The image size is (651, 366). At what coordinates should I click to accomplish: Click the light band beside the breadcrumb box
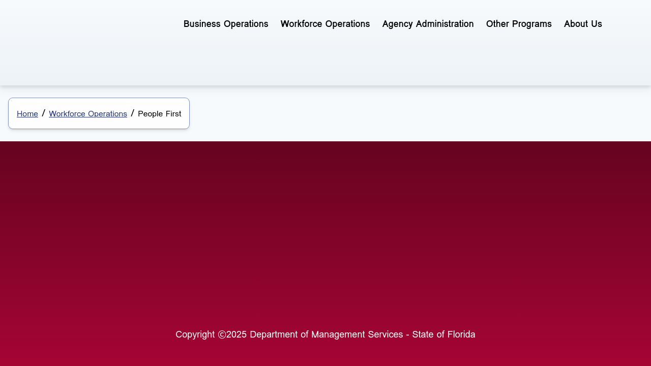(407, 114)
